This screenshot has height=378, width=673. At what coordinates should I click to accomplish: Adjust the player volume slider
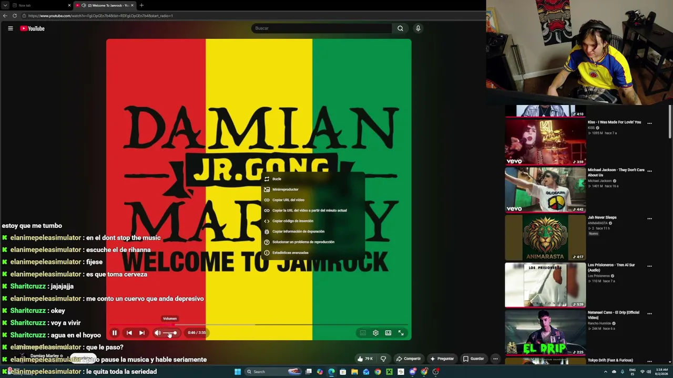click(170, 333)
